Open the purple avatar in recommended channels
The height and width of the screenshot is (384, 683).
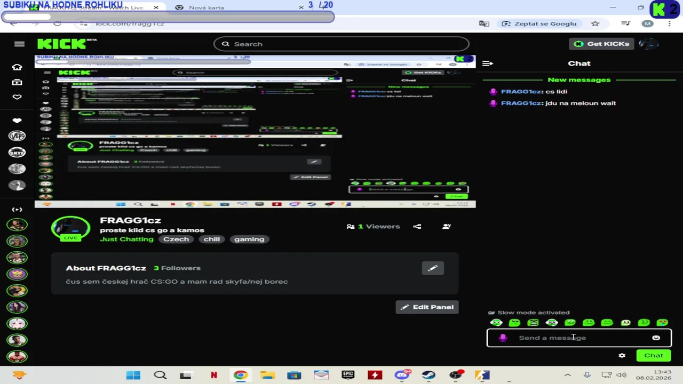[x=17, y=274]
